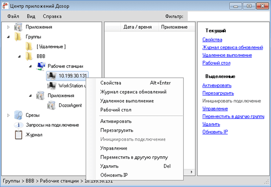Click the Рабочие станции network computers icon

pyautogui.click(x=41, y=66)
